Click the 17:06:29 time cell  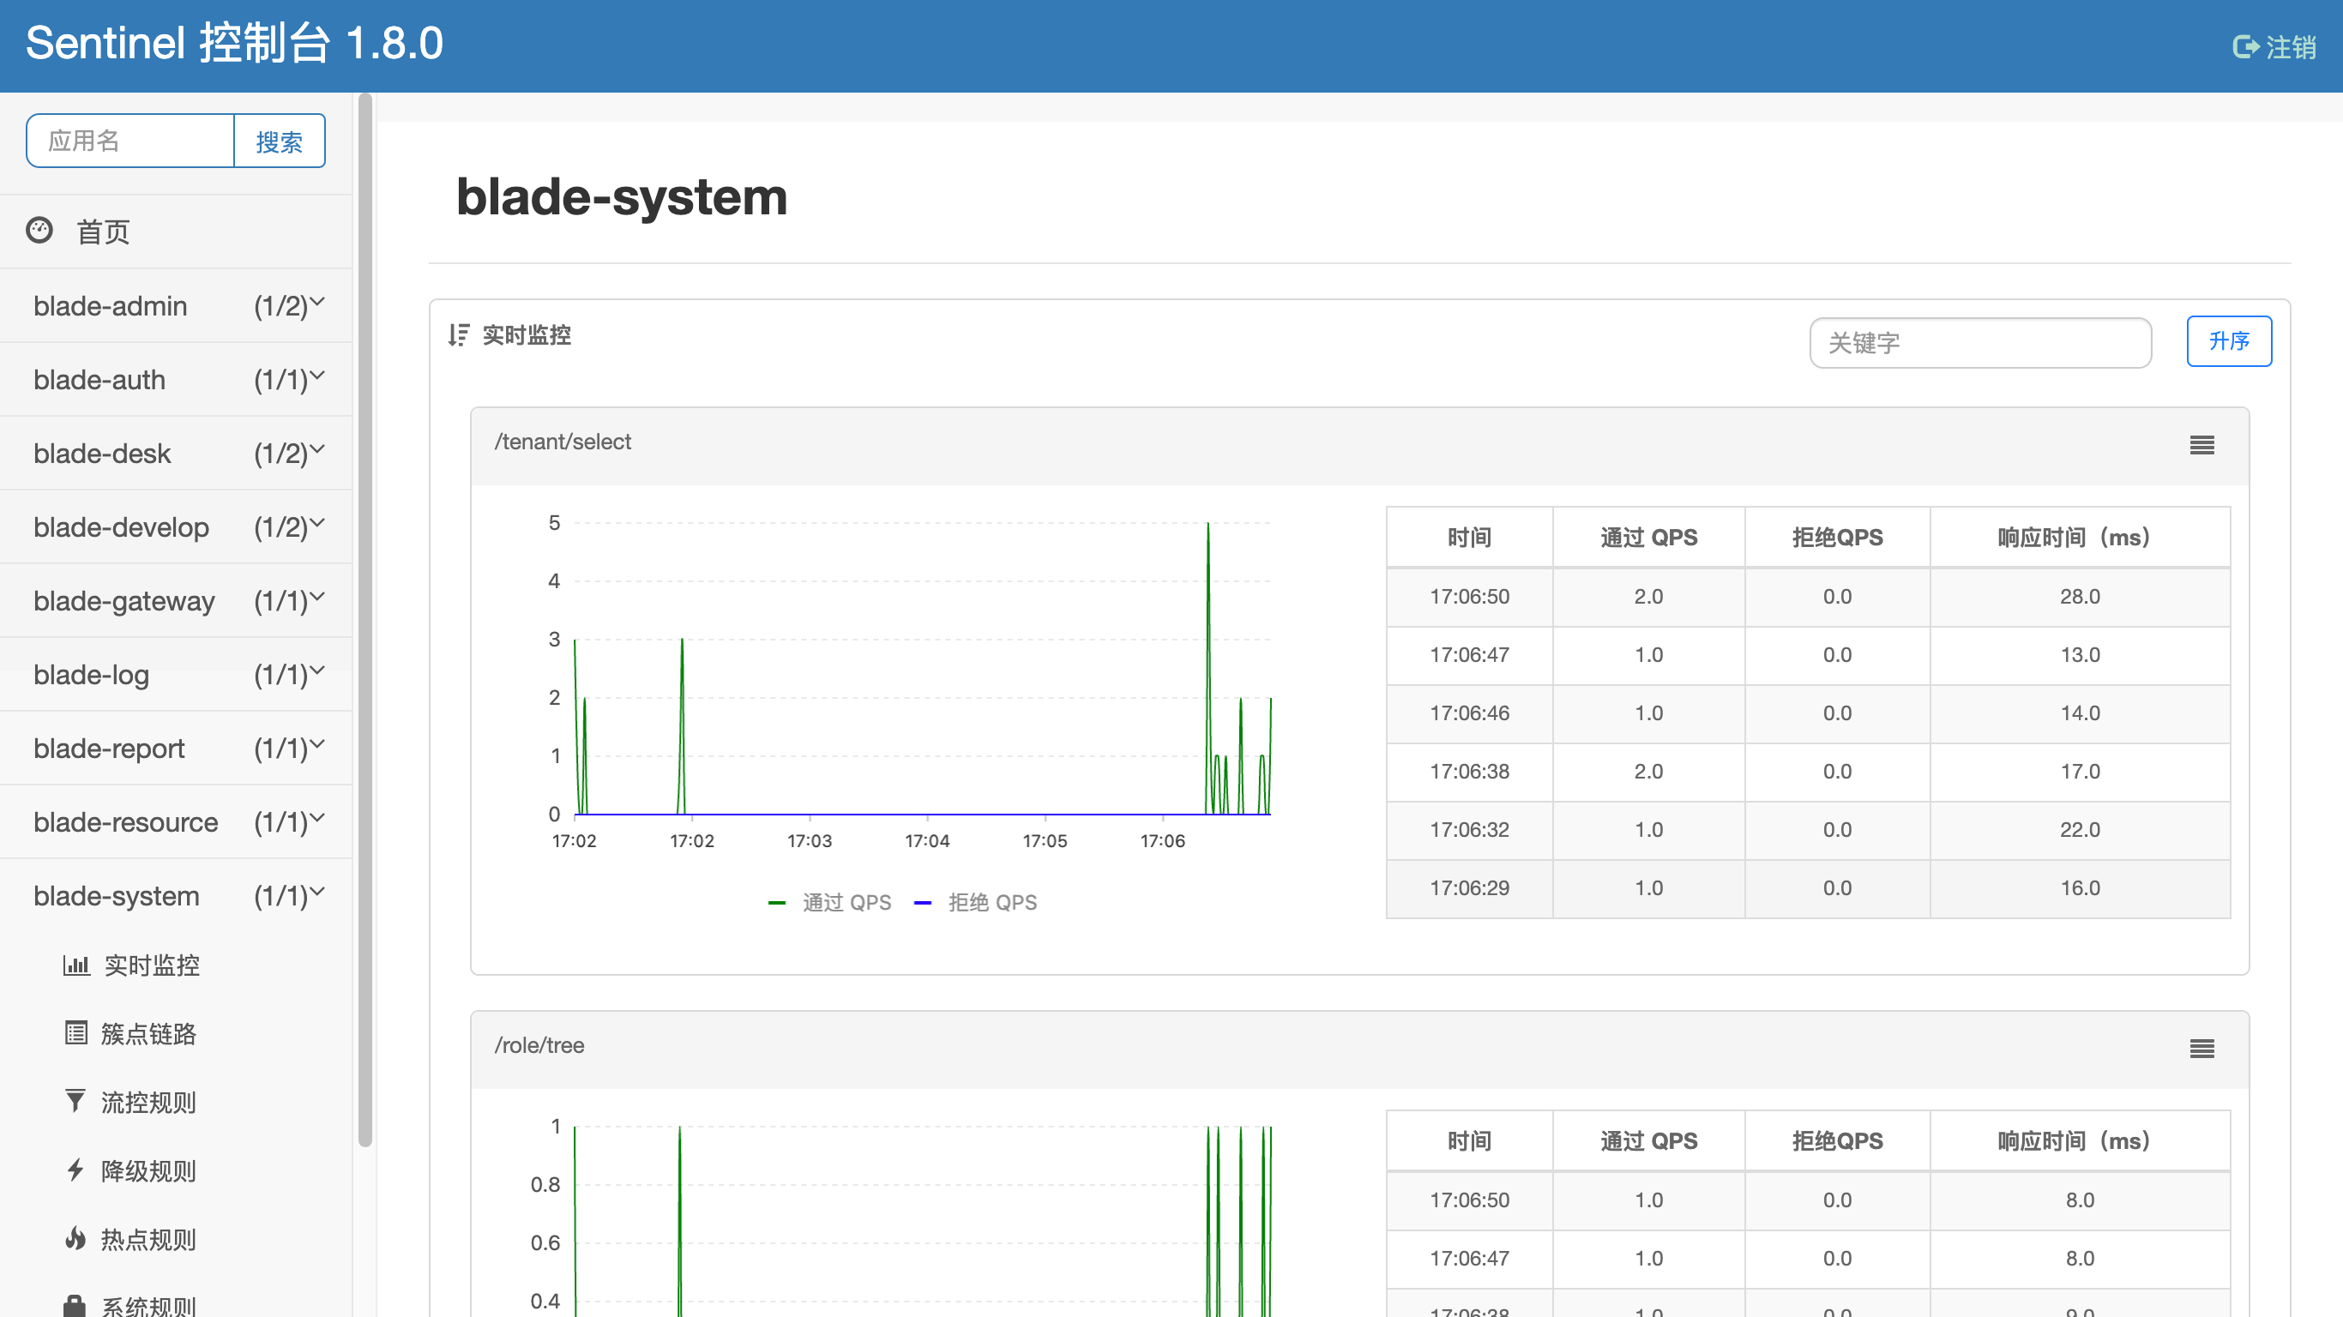coord(1469,887)
